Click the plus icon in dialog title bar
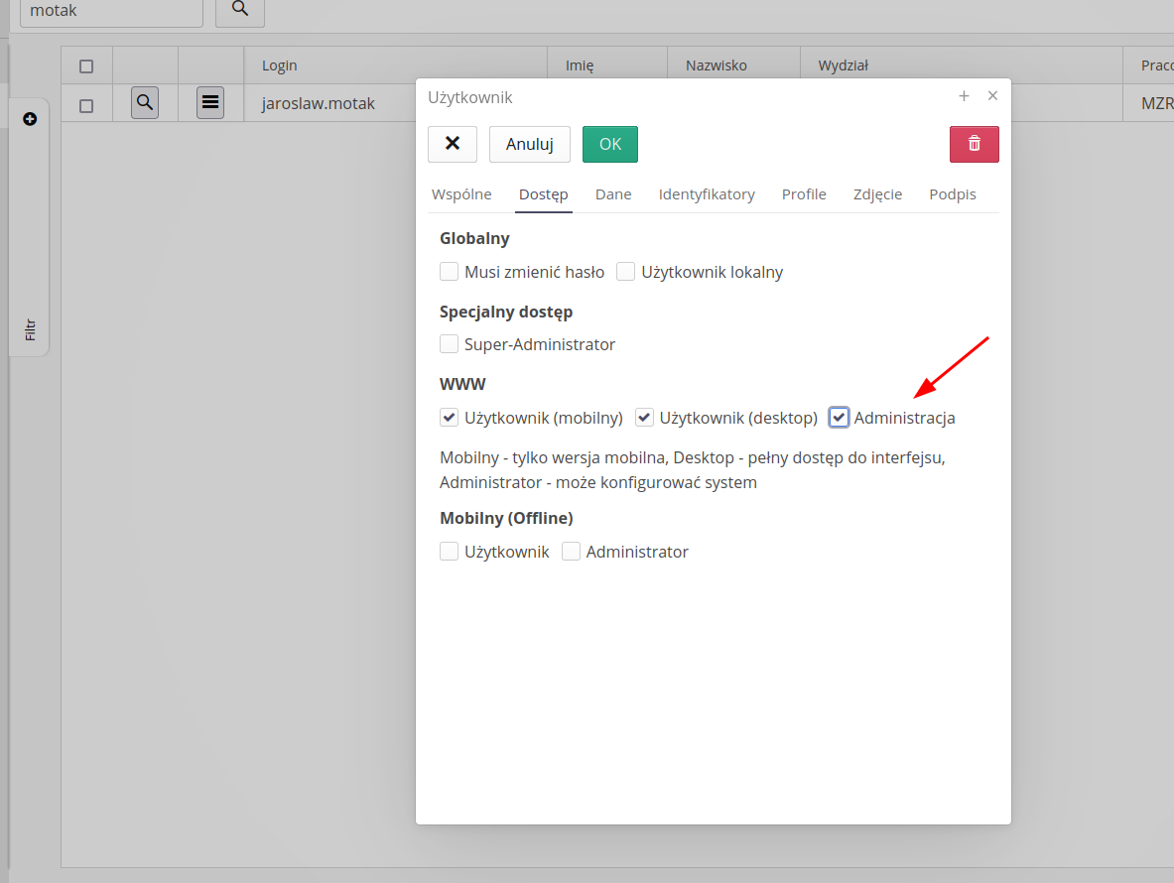1174x883 pixels. click(964, 96)
